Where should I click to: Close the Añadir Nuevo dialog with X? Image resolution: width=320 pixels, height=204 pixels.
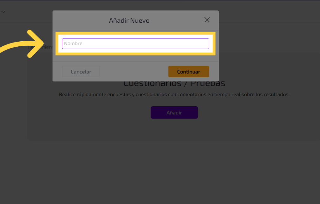coord(207,20)
